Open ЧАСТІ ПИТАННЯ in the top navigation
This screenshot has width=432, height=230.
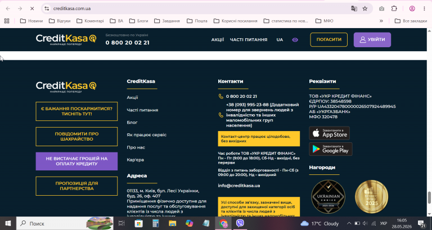249,40
